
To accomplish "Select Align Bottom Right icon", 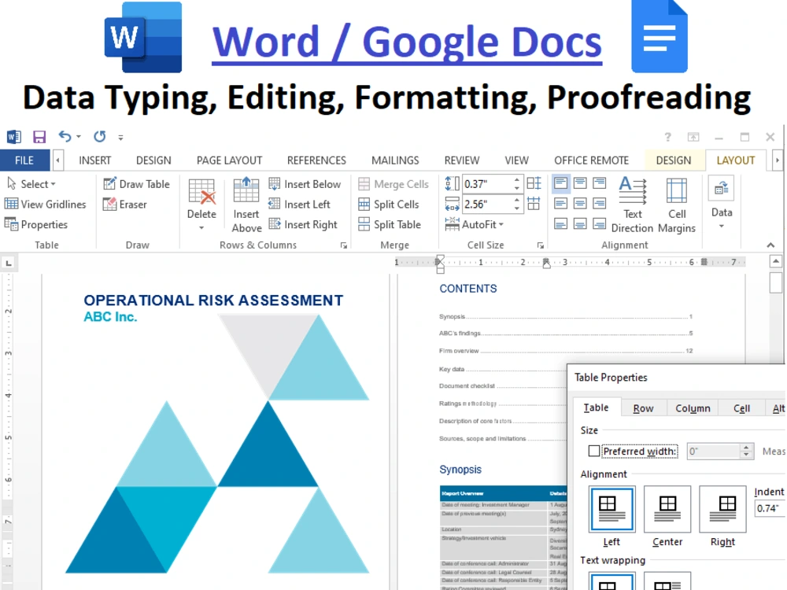I will [599, 223].
